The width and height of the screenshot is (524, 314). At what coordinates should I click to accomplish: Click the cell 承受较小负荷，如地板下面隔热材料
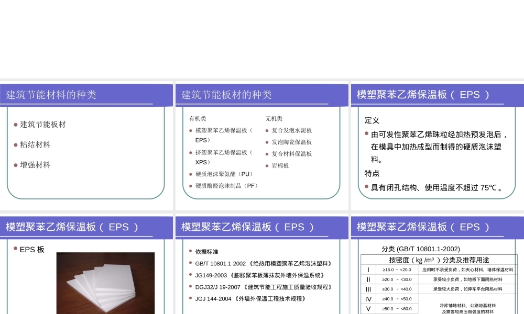(x=468, y=279)
